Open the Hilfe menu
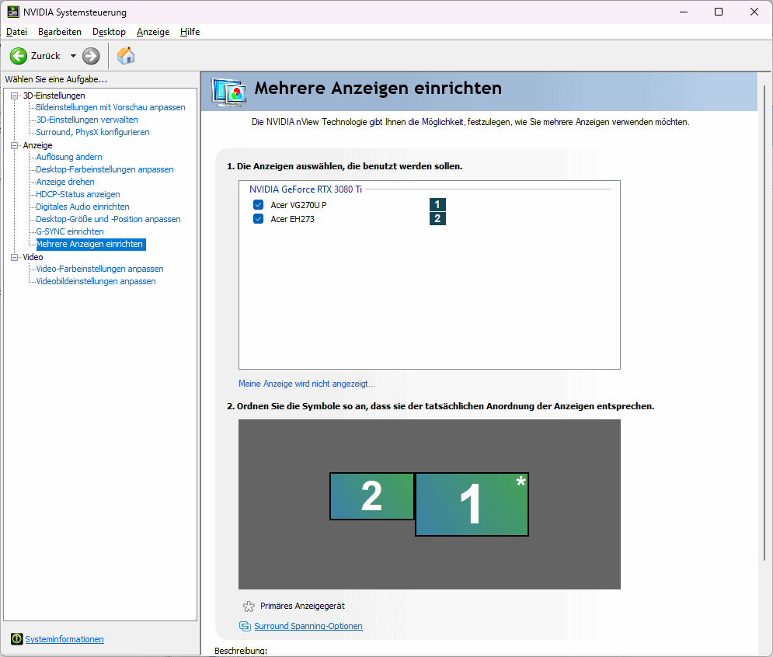Viewport: 773px width, 657px height. [x=190, y=32]
